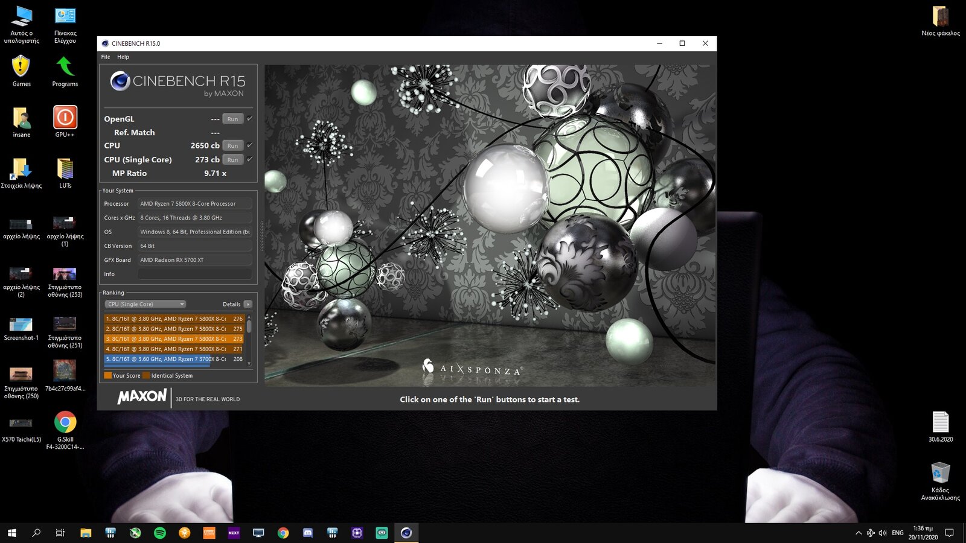Select Στιγμιότυπο οθόνης (251) desktop file
The height and width of the screenshot is (543, 966).
coord(65,332)
